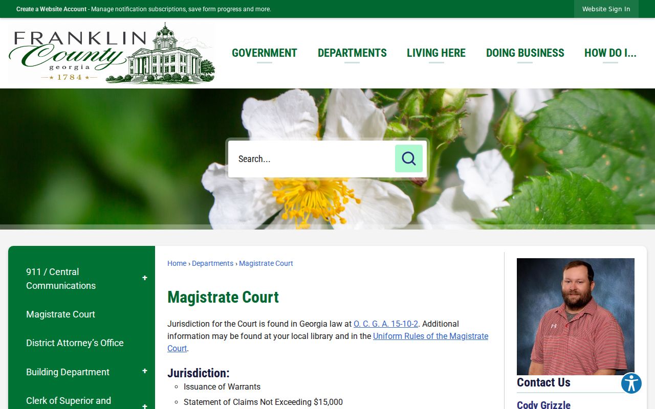Click the Magistrate Court page heading

[x=223, y=297]
